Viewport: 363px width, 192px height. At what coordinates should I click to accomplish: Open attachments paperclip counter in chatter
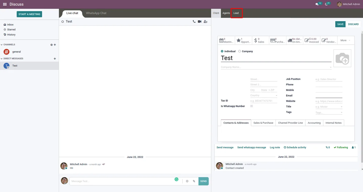[328, 147]
